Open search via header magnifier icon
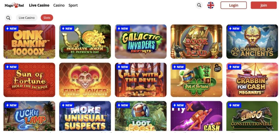 tap(199, 5)
